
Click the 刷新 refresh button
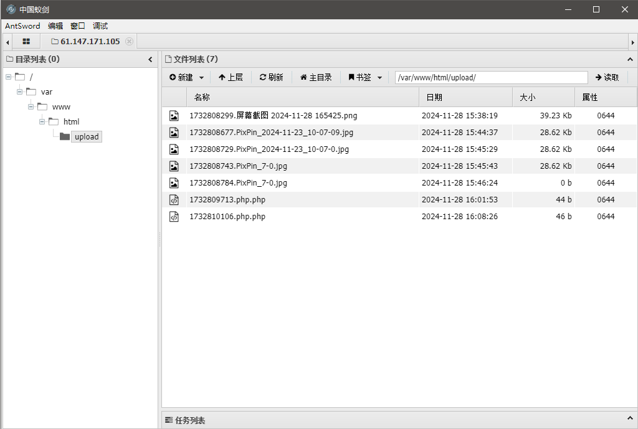(x=271, y=78)
